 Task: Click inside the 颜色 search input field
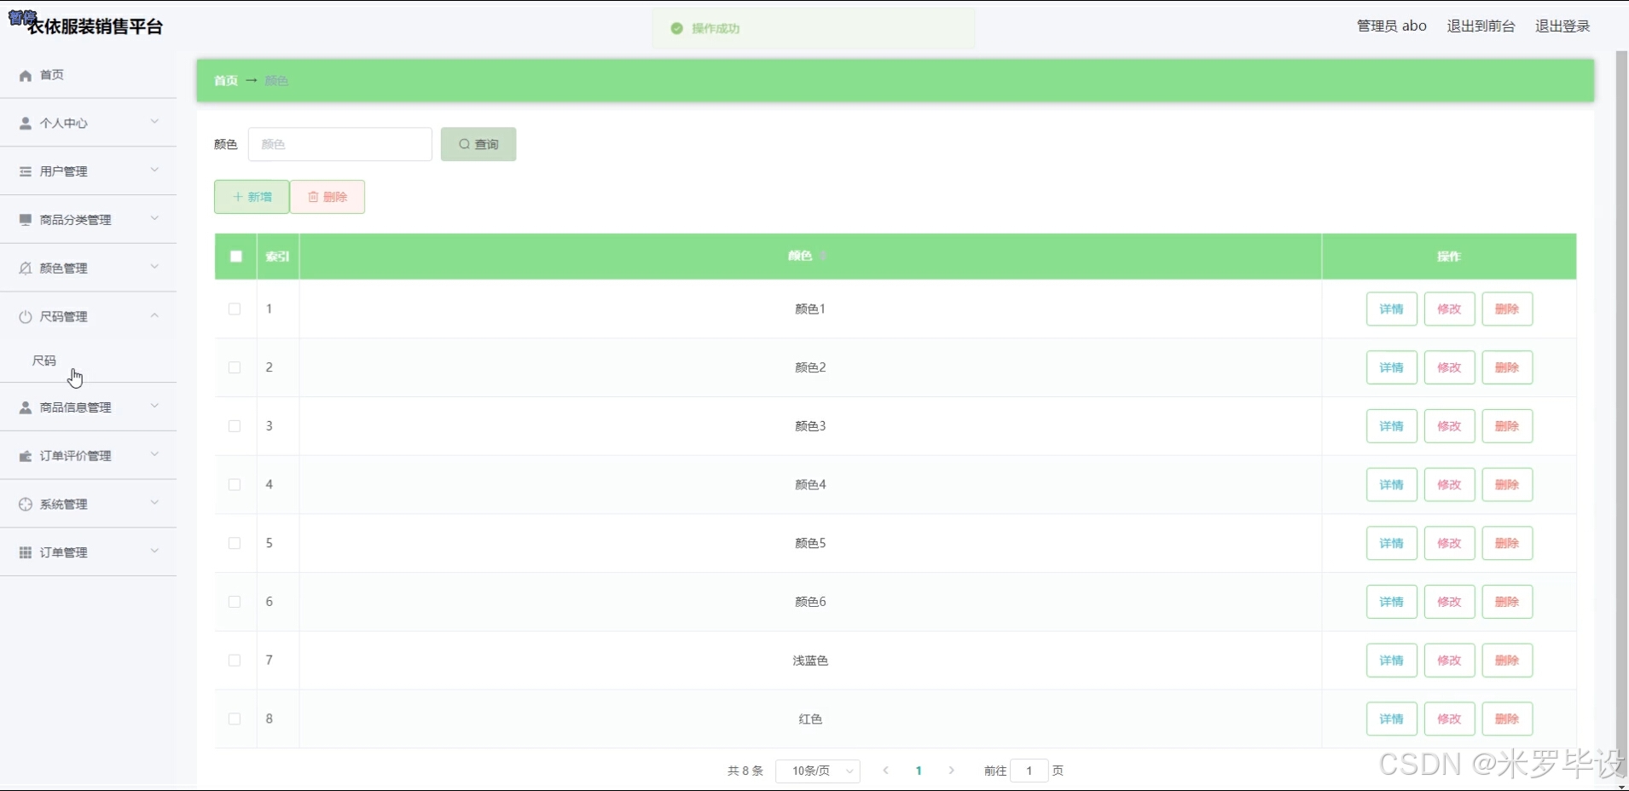(x=340, y=144)
